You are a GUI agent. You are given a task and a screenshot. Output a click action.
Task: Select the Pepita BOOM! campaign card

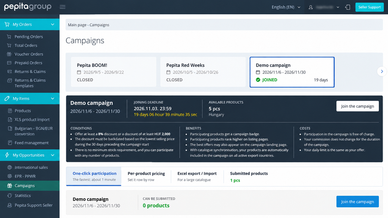[114, 72]
